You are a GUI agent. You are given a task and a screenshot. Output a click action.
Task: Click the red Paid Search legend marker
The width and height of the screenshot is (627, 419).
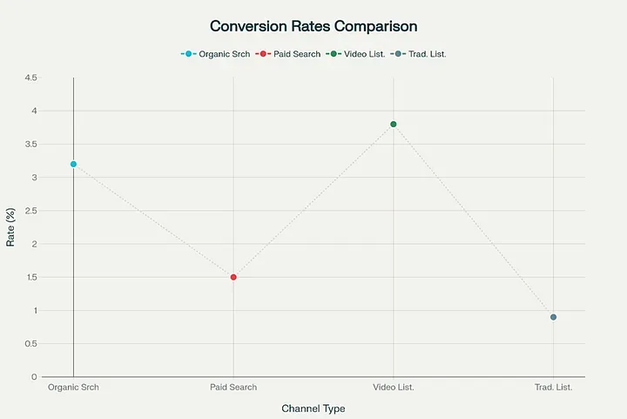264,54
